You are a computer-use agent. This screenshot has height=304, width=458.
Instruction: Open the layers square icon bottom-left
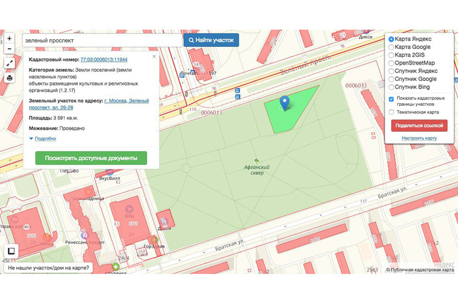10,251
